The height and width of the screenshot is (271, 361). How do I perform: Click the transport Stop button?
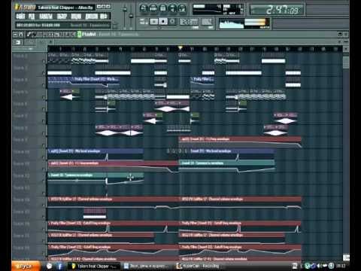163,22
